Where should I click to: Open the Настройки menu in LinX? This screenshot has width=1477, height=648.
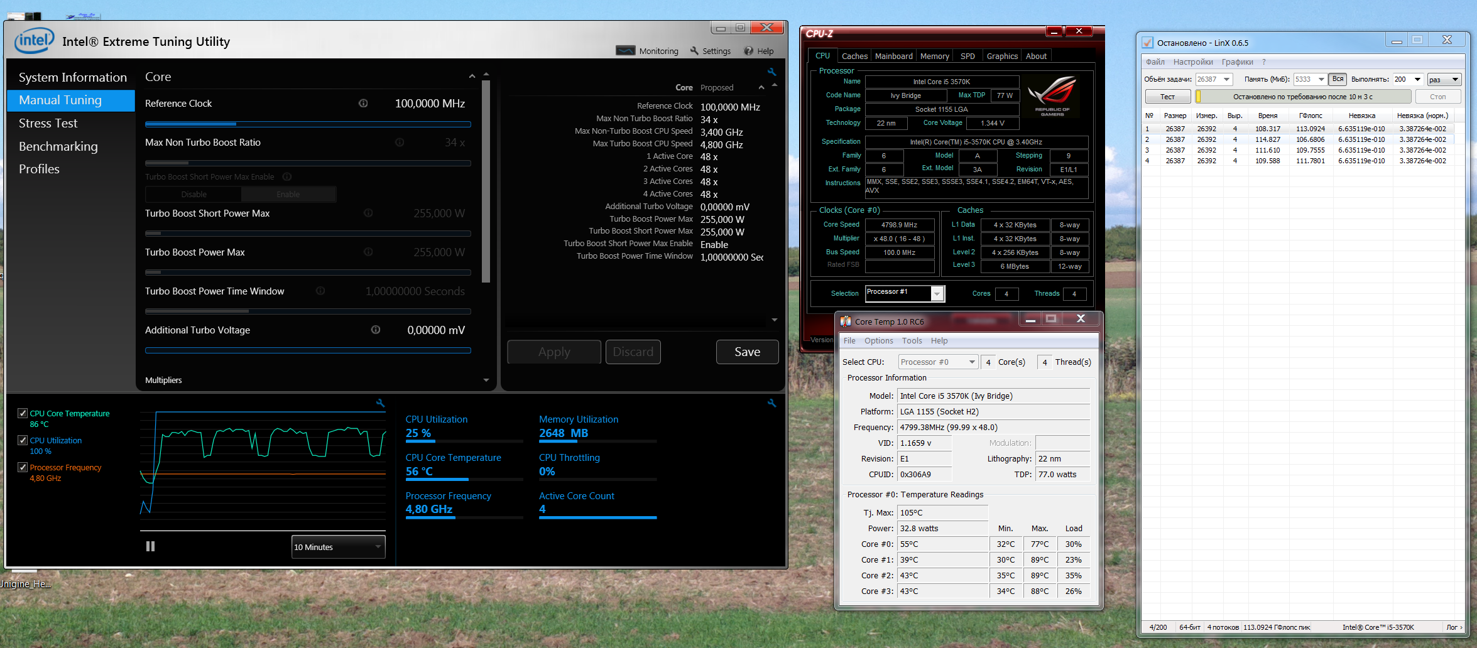pyautogui.click(x=1193, y=62)
